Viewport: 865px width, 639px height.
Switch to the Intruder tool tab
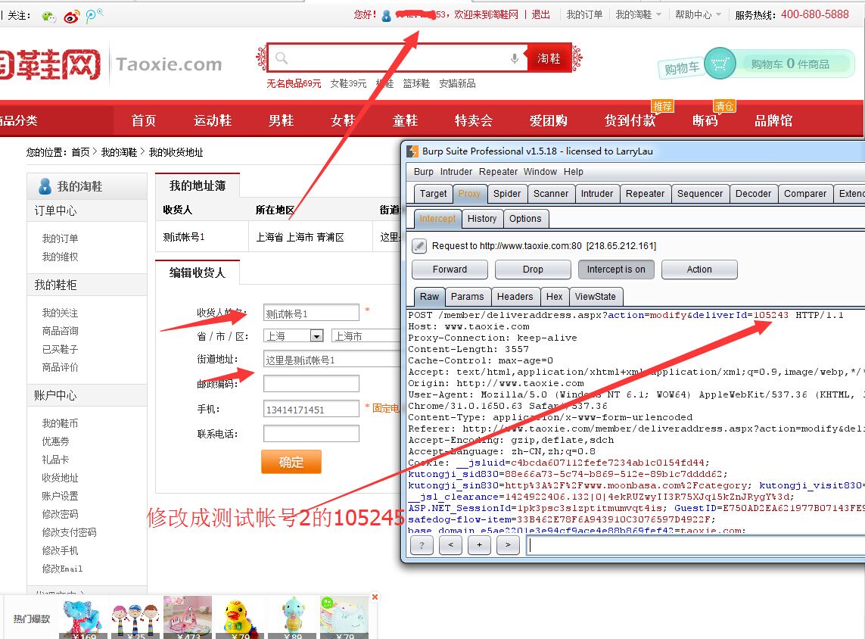[597, 194]
